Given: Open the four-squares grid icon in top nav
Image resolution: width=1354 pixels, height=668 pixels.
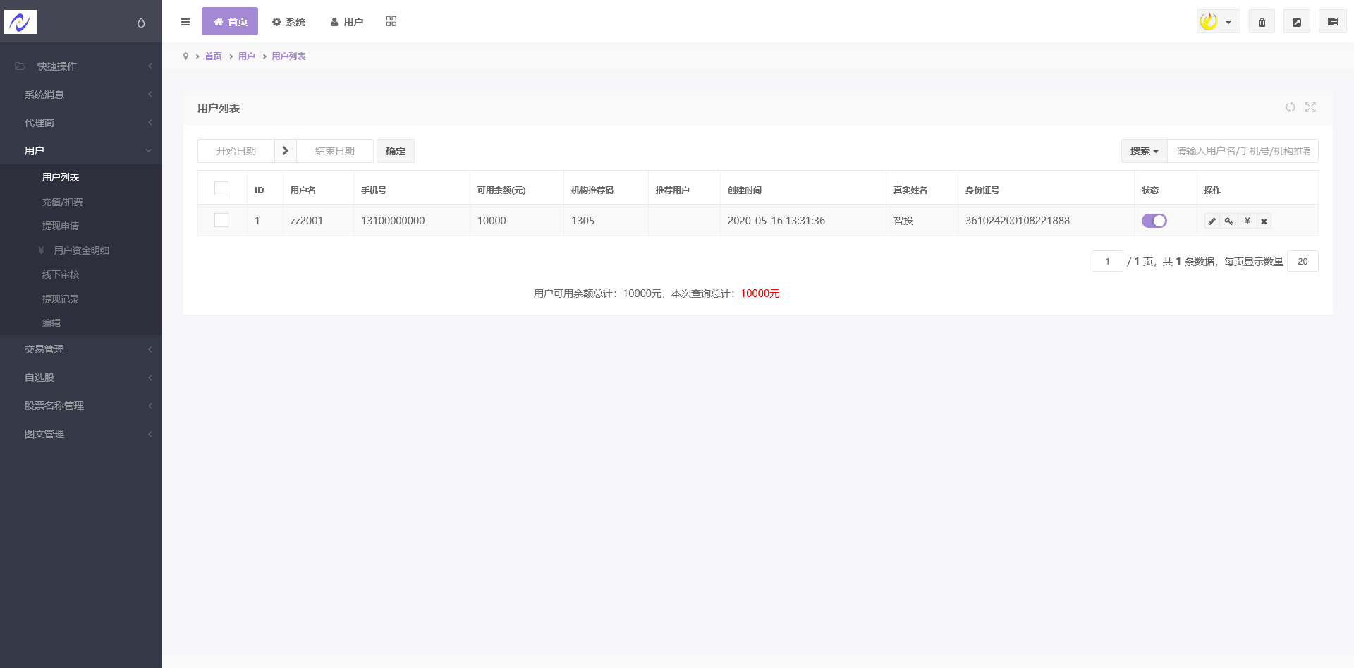Looking at the screenshot, I should coord(391,21).
